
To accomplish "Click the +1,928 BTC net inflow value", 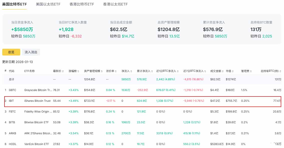I will (x=66, y=29).
